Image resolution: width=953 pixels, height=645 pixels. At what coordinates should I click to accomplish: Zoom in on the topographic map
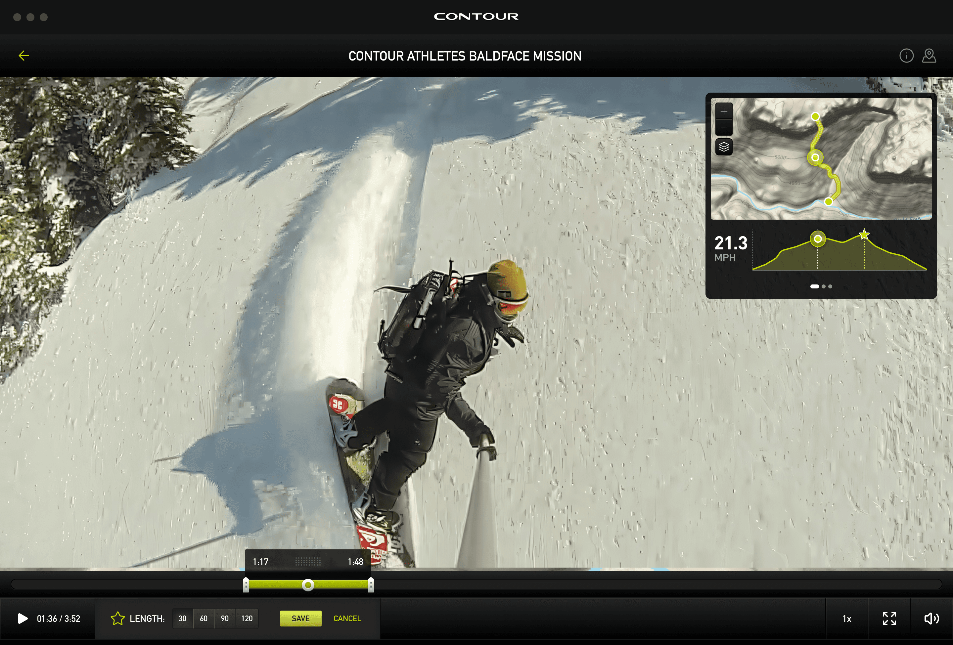[724, 111]
